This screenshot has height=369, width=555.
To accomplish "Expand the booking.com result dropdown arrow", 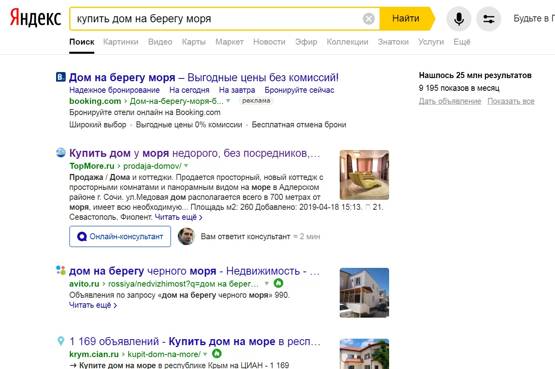I will 228,101.
